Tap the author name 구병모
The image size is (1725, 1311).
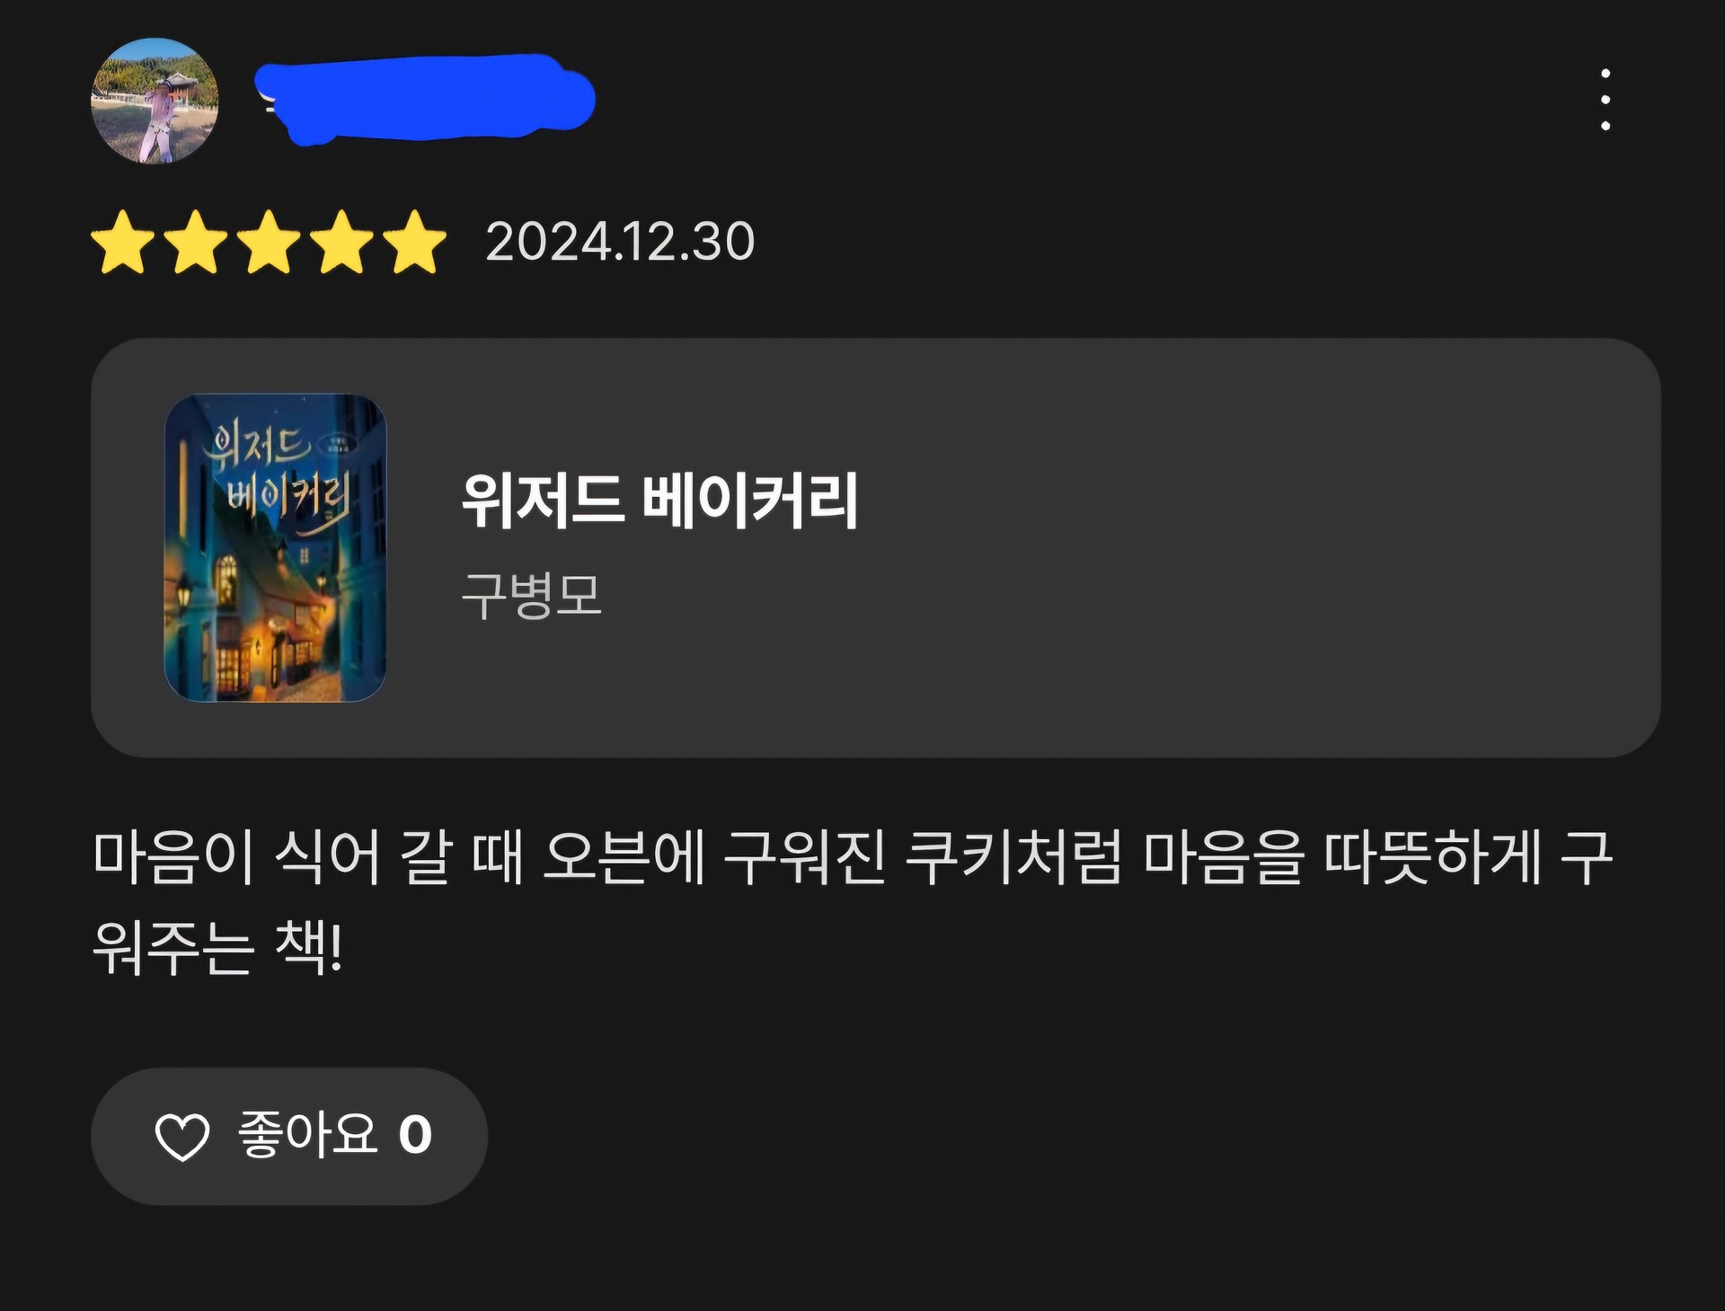[531, 595]
